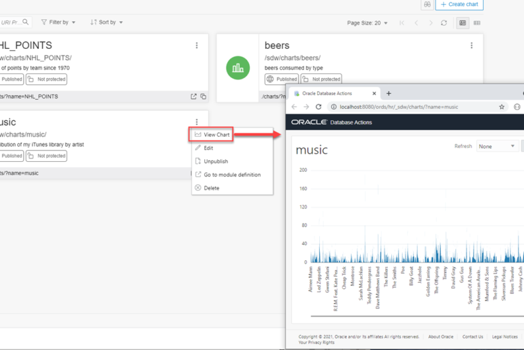
Task: Click the binoculars icon beside Create chart
Action: 427,4
